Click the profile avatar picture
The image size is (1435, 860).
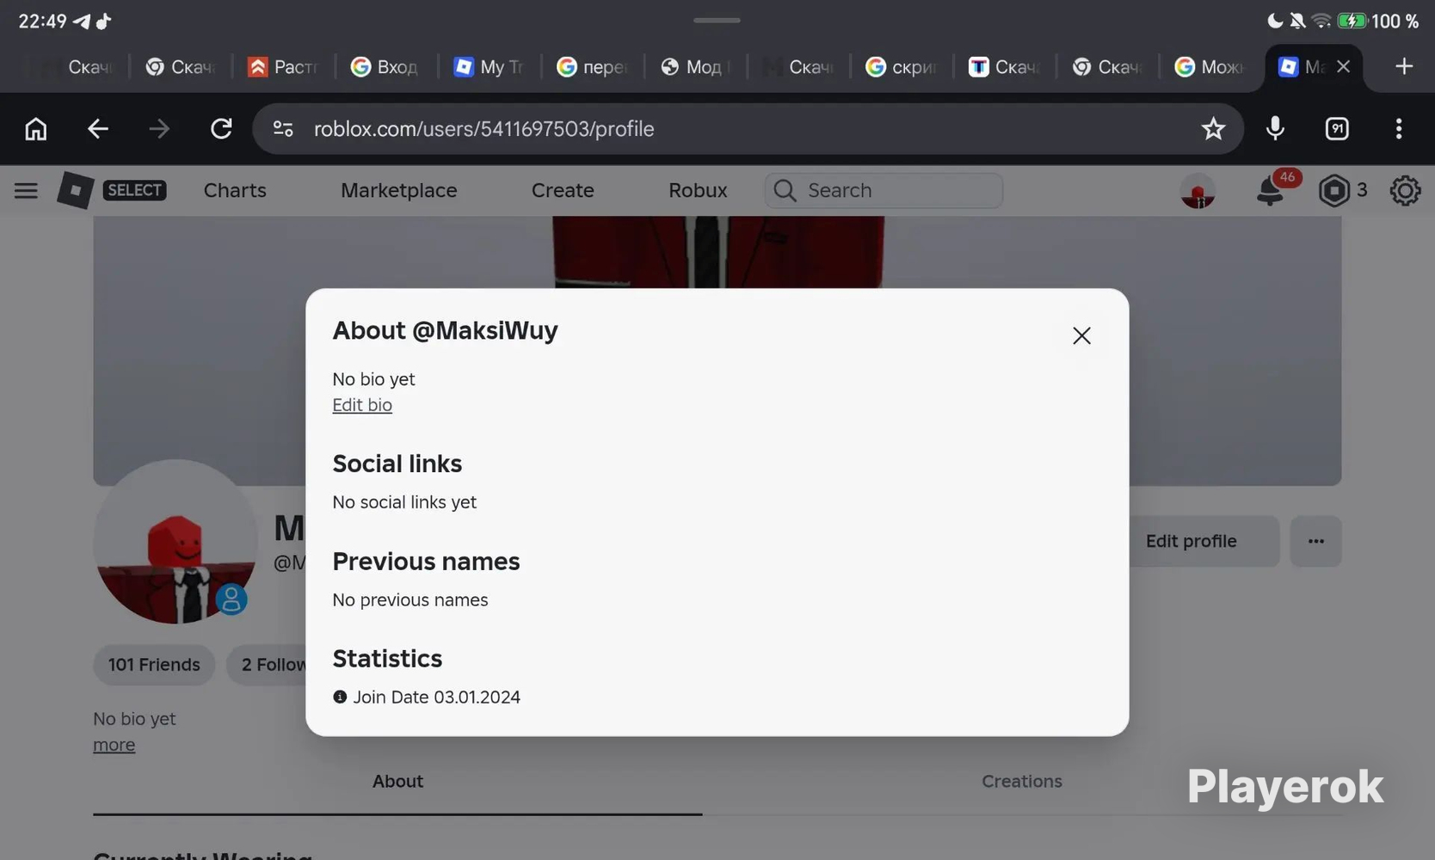click(x=176, y=542)
